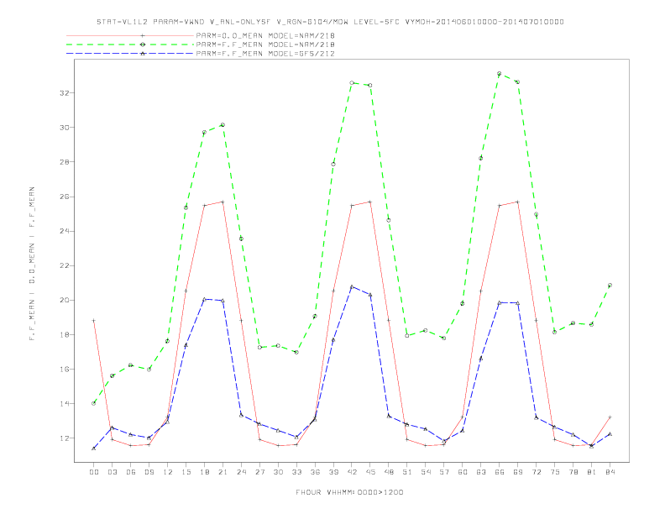
Task: Click legend text PARM=F.F_MEAN MODEL=NAM/218
Action: (x=265, y=45)
